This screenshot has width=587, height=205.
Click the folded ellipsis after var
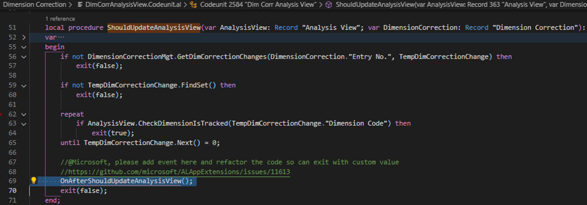[x=61, y=37]
